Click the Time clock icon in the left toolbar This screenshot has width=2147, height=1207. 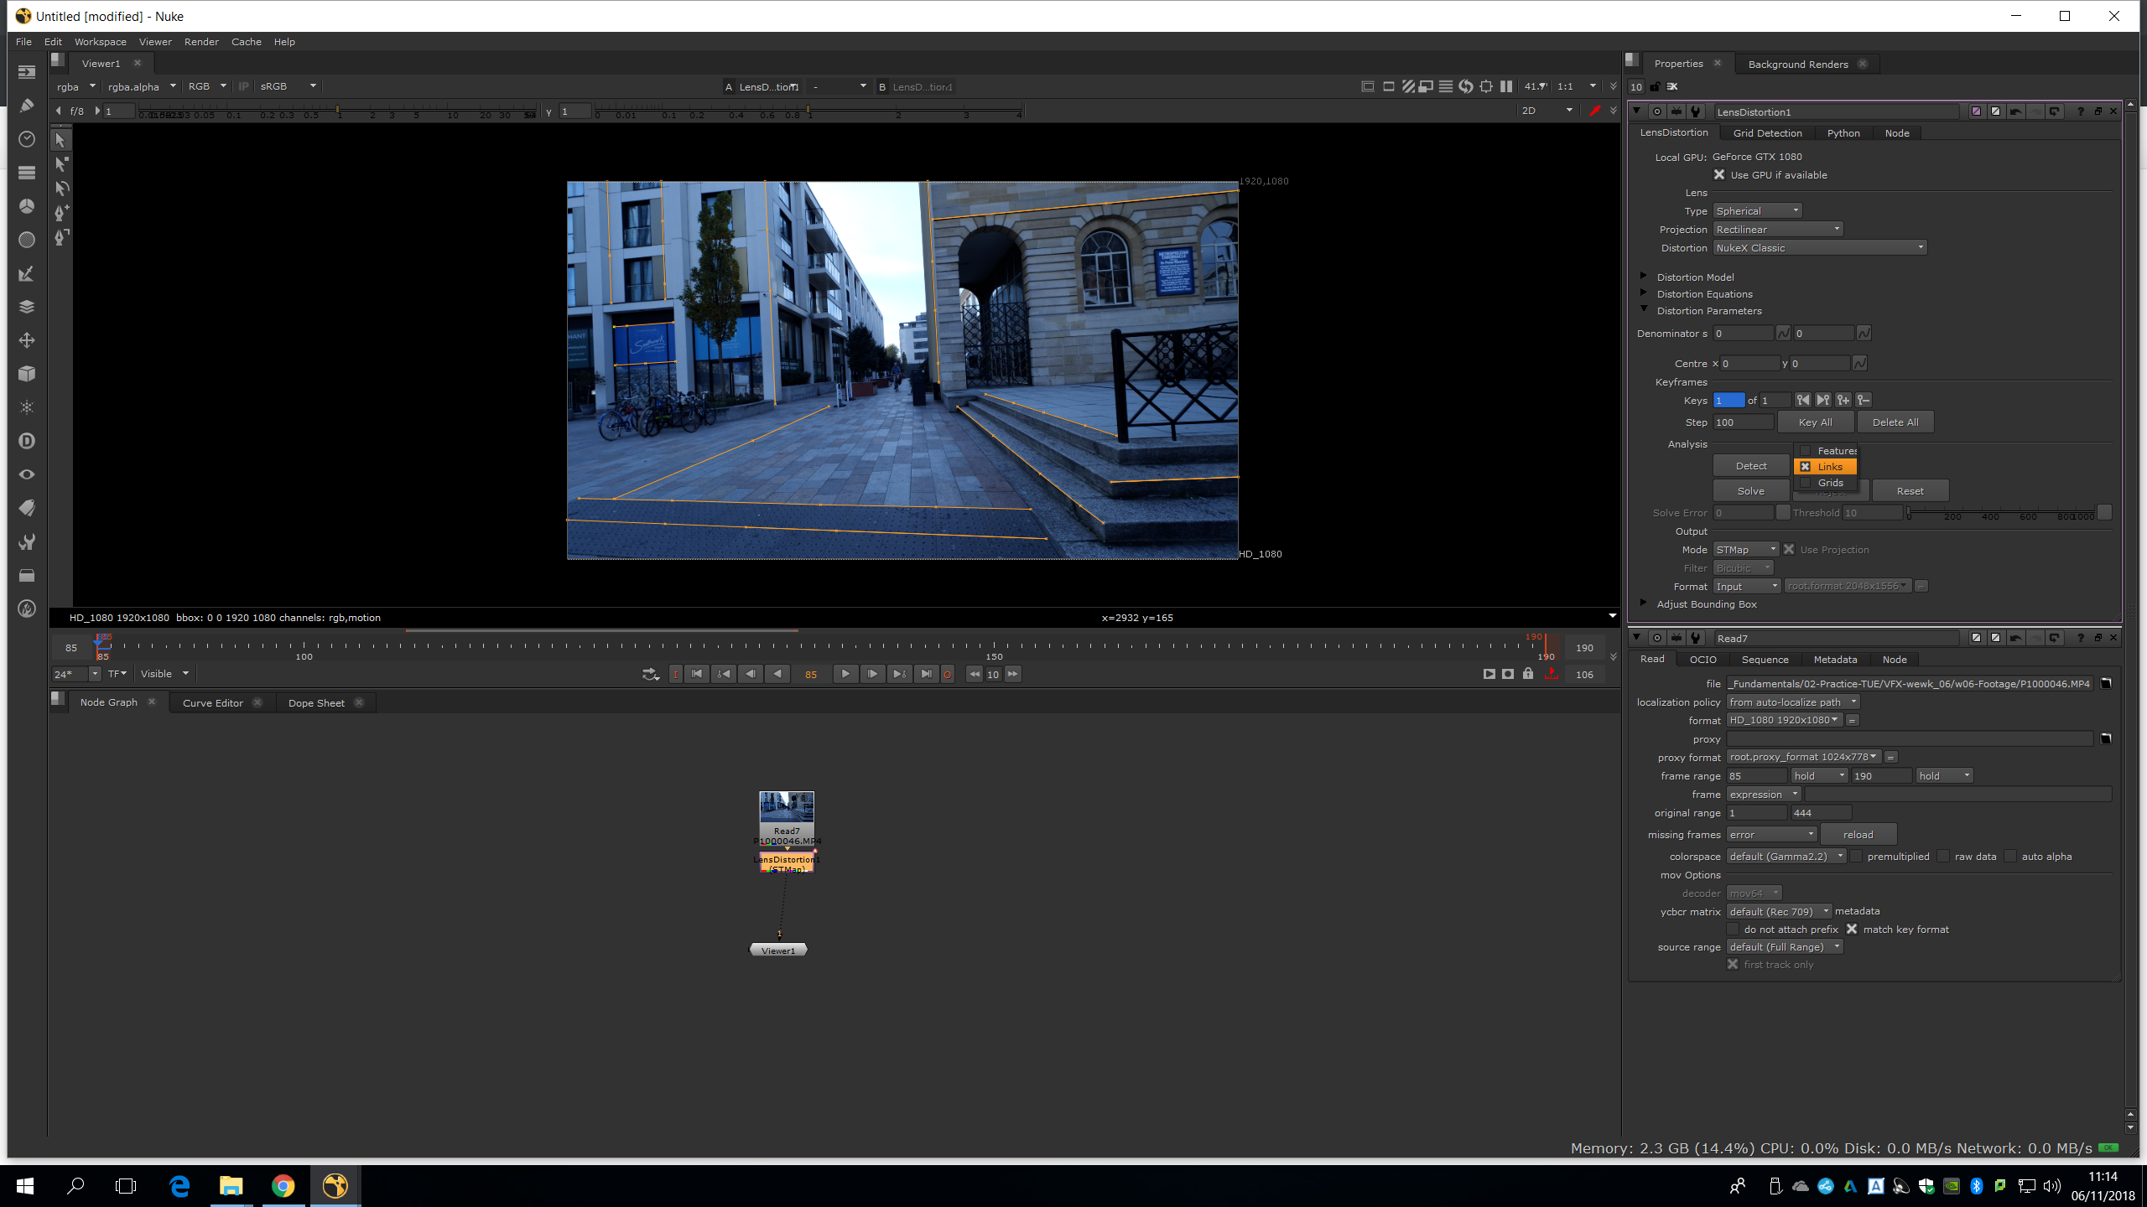point(27,139)
